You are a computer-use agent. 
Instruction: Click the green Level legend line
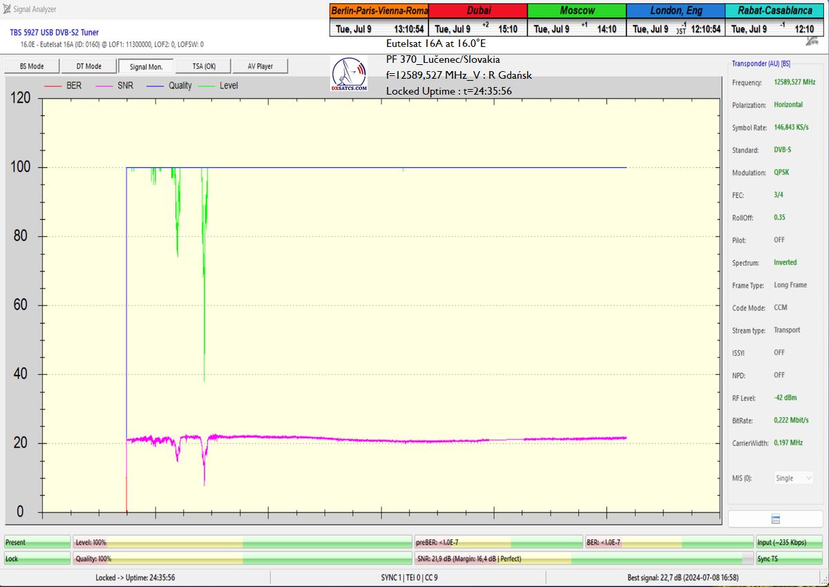coord(207,86)
